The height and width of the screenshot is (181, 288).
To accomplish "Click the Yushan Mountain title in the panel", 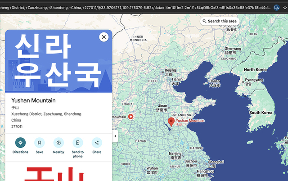I will 33,100.
